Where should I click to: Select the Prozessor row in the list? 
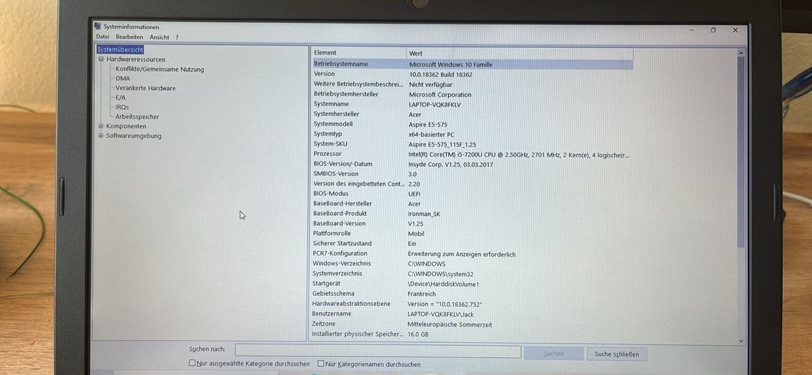[472, 154]
